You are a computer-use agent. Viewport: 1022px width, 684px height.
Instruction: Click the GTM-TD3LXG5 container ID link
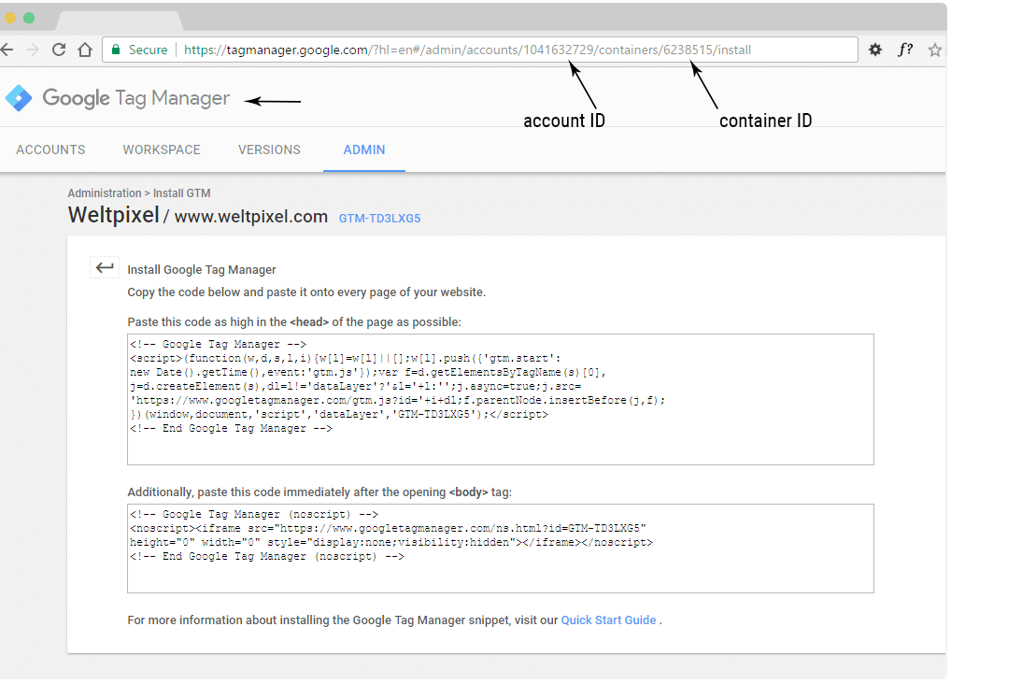pyautogui.click(x=379, y=218)
